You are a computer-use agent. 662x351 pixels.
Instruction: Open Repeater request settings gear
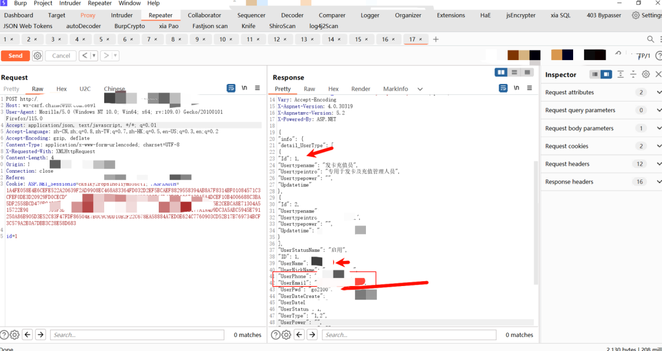pos(37,56)
